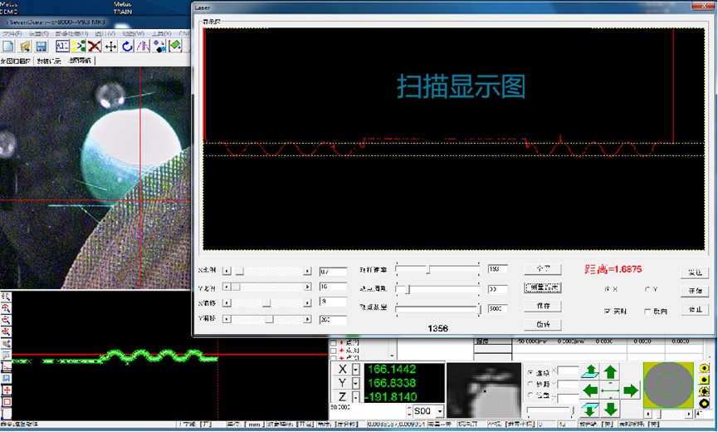
Task: Select the four-way move arrows tool
Action: [x=110, y=47]
